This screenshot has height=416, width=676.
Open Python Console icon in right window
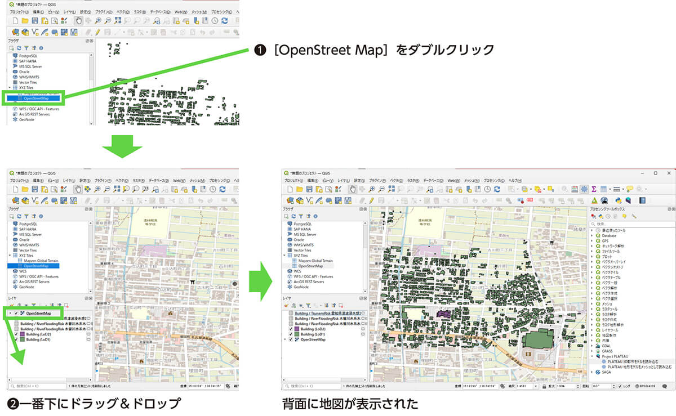(618, 200)
